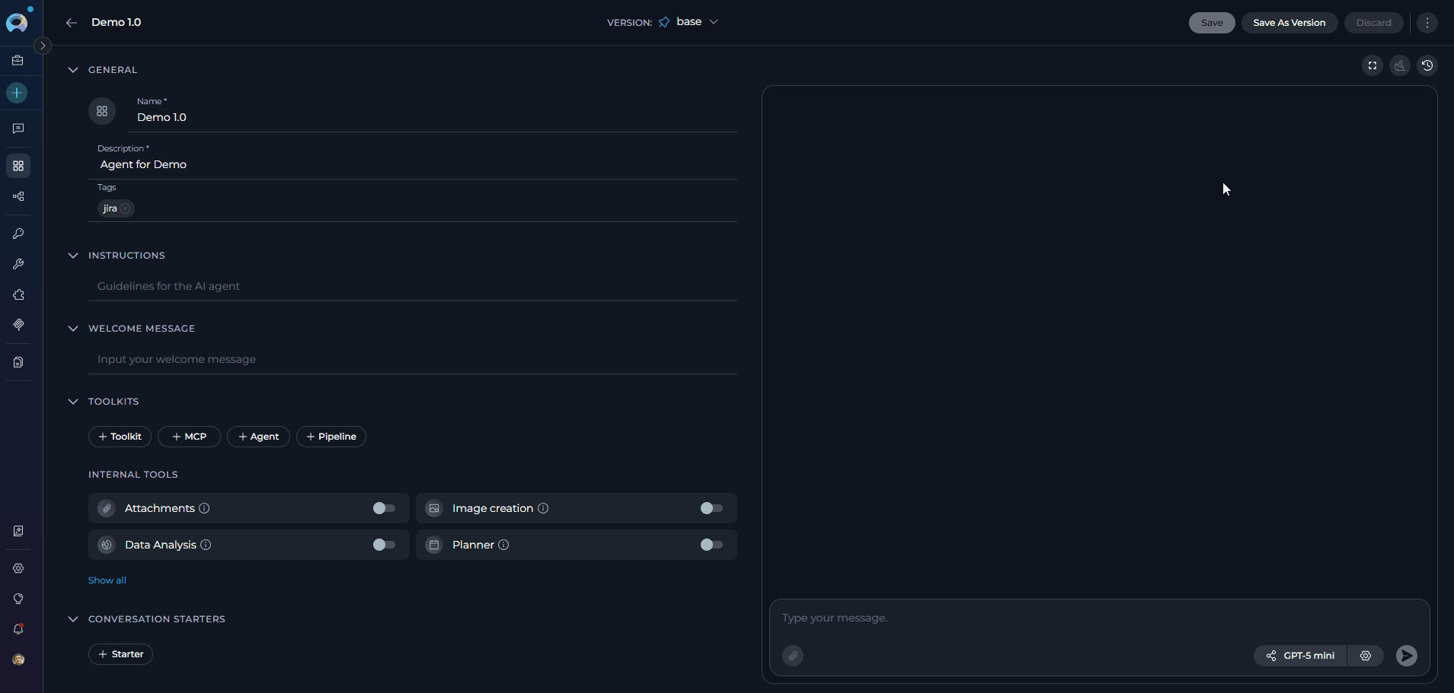Open the sidebar icon just below the puzzle piece
Image resolution: width=1454 pixels, height=693 pixels.
tap(18, 325)
